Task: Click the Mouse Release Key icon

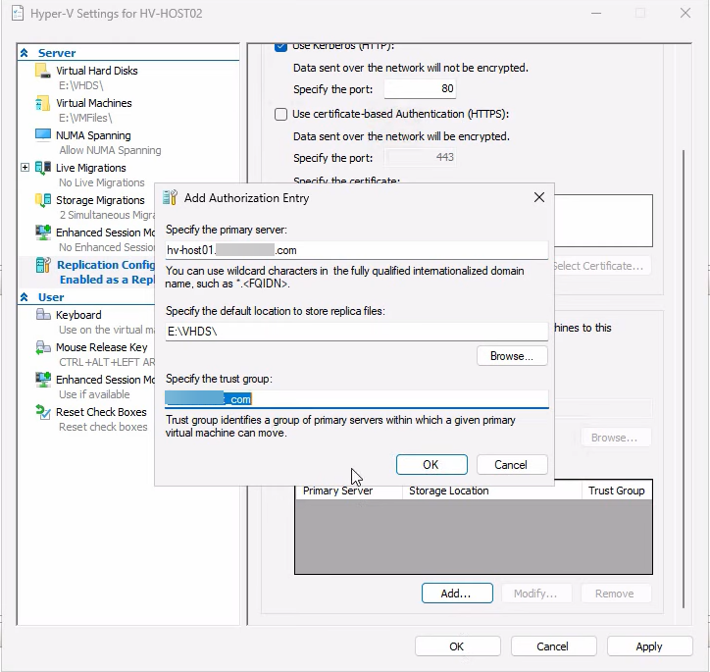Action: 43,347
